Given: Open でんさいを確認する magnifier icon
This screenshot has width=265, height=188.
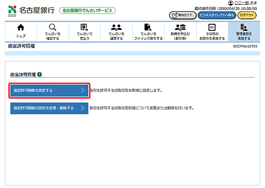Looking at the screenshot, I should point(53,28).
